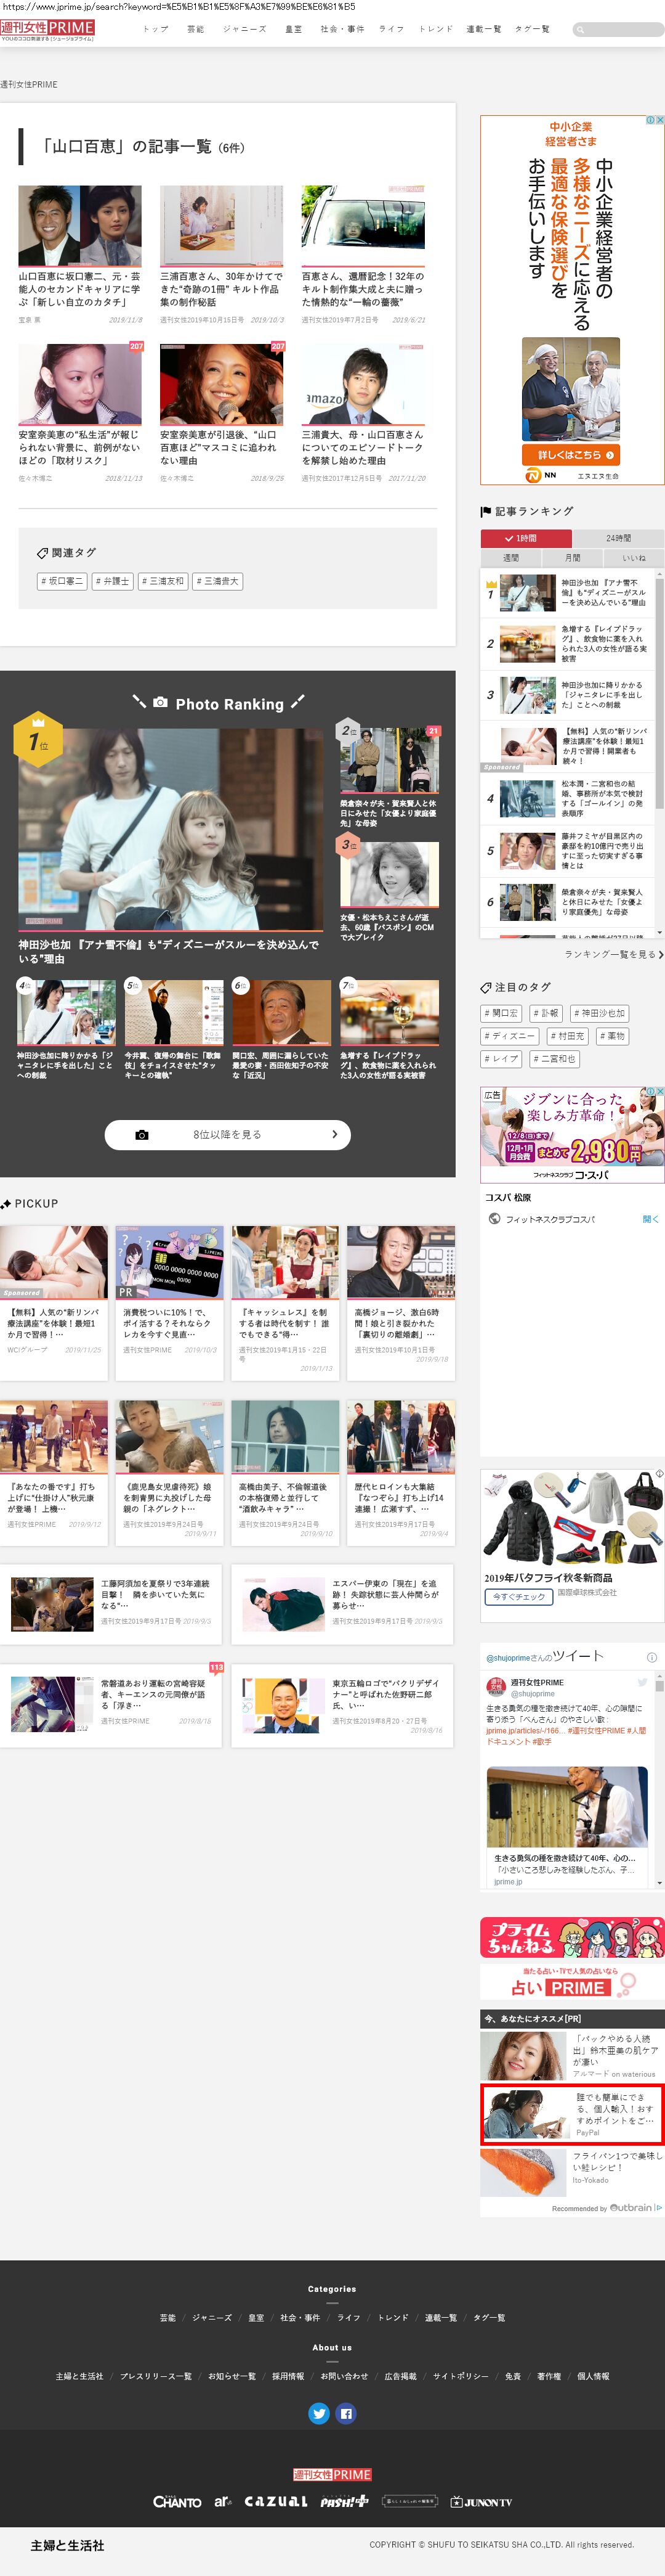Click the Twitter icon in the footer
The height and width of the screenshot is (2576, 665).
point(318,2413)
